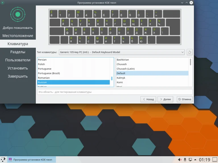The image size is (218, 163).
Task: Select Polish in the layout list
Action: tap(73, 64)
